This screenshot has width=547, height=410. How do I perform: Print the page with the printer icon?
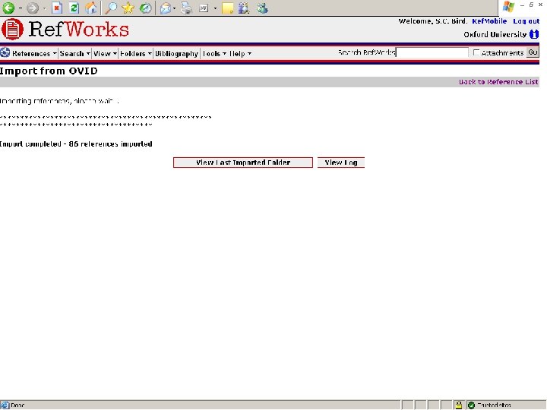[187, 8]
